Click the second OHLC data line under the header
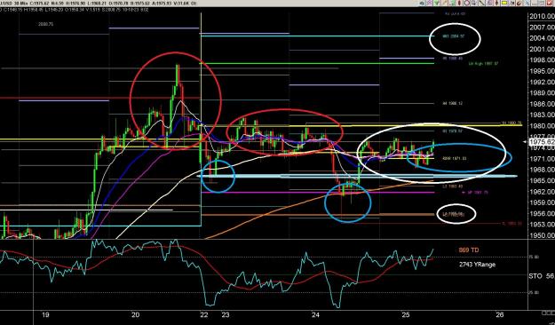 pyautogui.click(x=75, y=10)
